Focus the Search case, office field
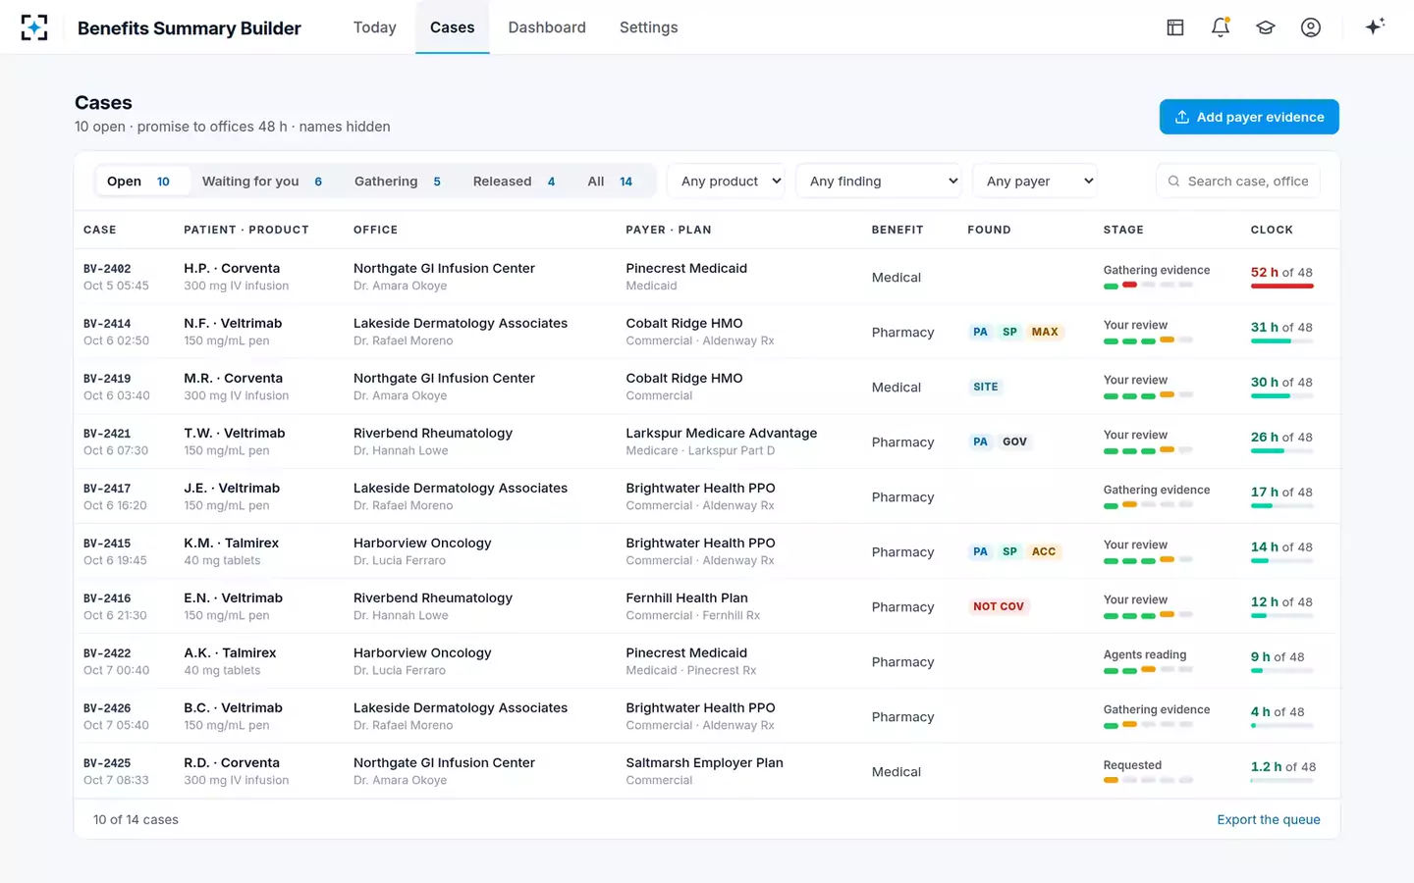This screenshot has width=1414, height=883. (x=1238, y=182)
